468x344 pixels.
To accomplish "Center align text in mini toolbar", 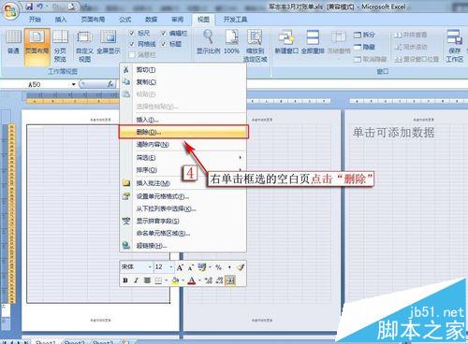I will click(x=147, y=280).
